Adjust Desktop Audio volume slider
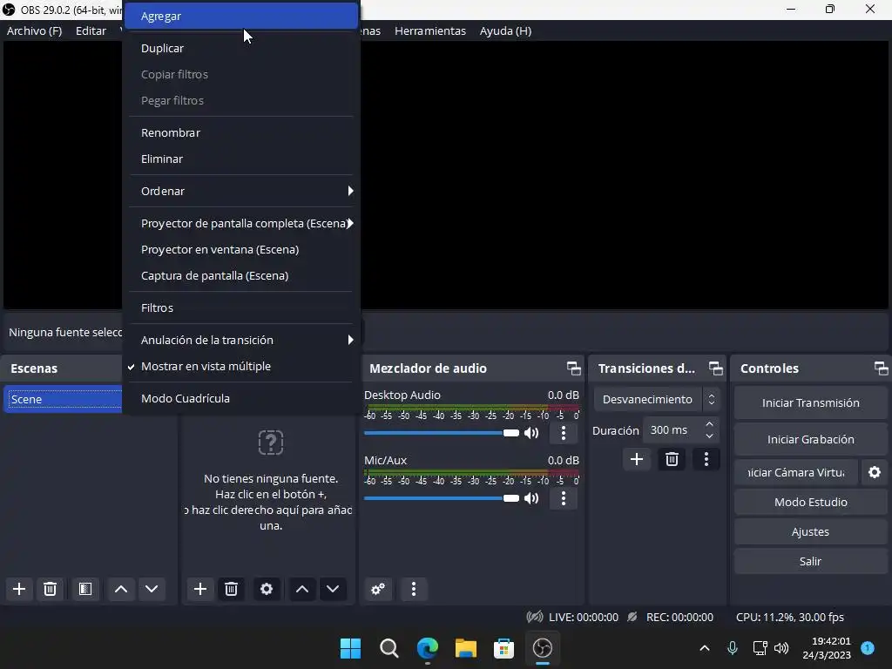The width and height of the screenshot is (892, 669). [442, 433]
